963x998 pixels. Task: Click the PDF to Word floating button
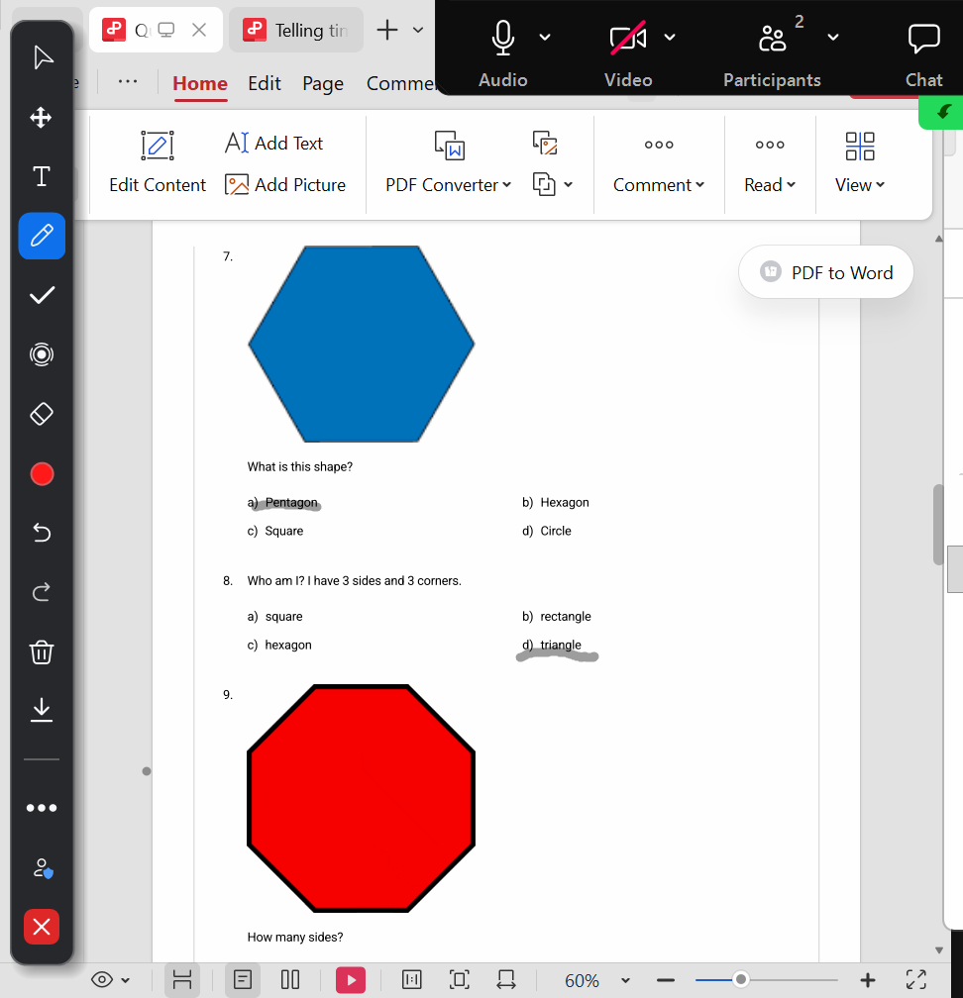tap(826, 272)
